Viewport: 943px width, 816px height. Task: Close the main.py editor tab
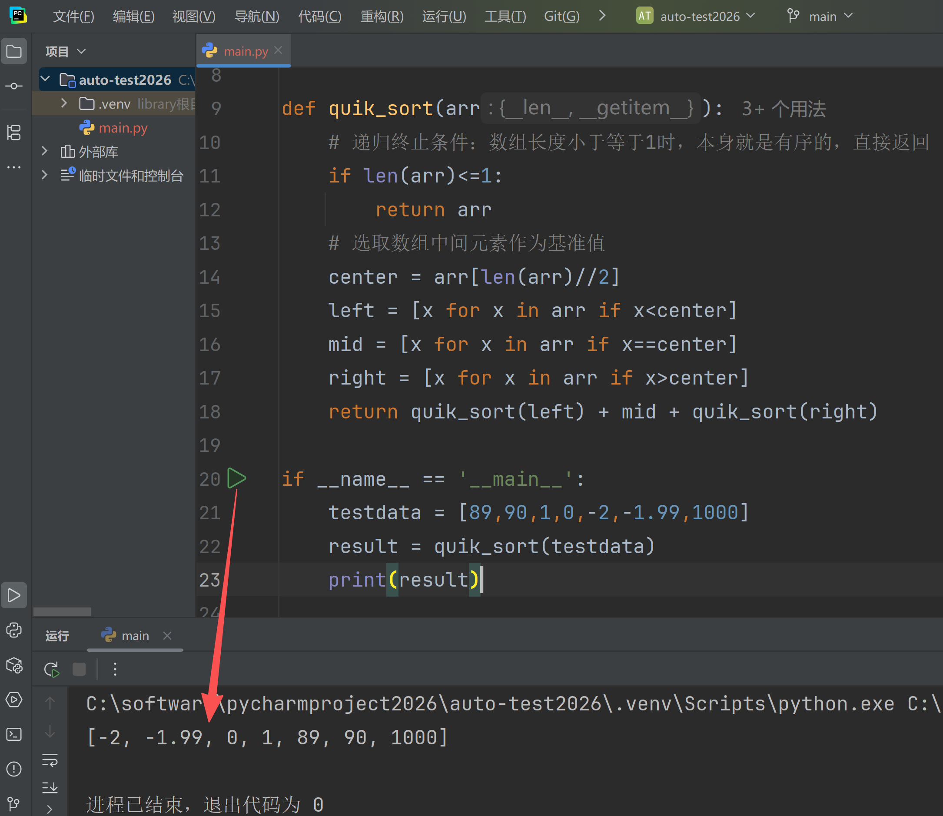278,50
